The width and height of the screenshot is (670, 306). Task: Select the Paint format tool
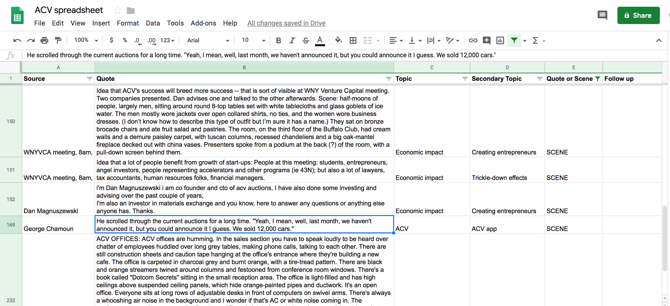[x=58, y=40]
